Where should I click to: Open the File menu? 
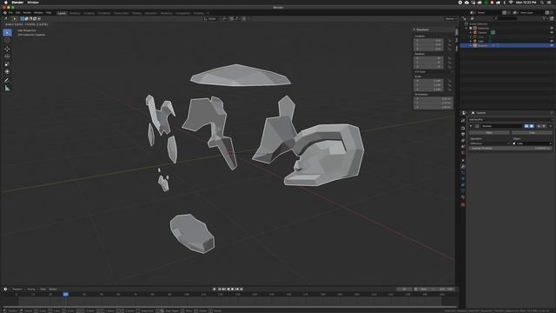tap(11, 13)
